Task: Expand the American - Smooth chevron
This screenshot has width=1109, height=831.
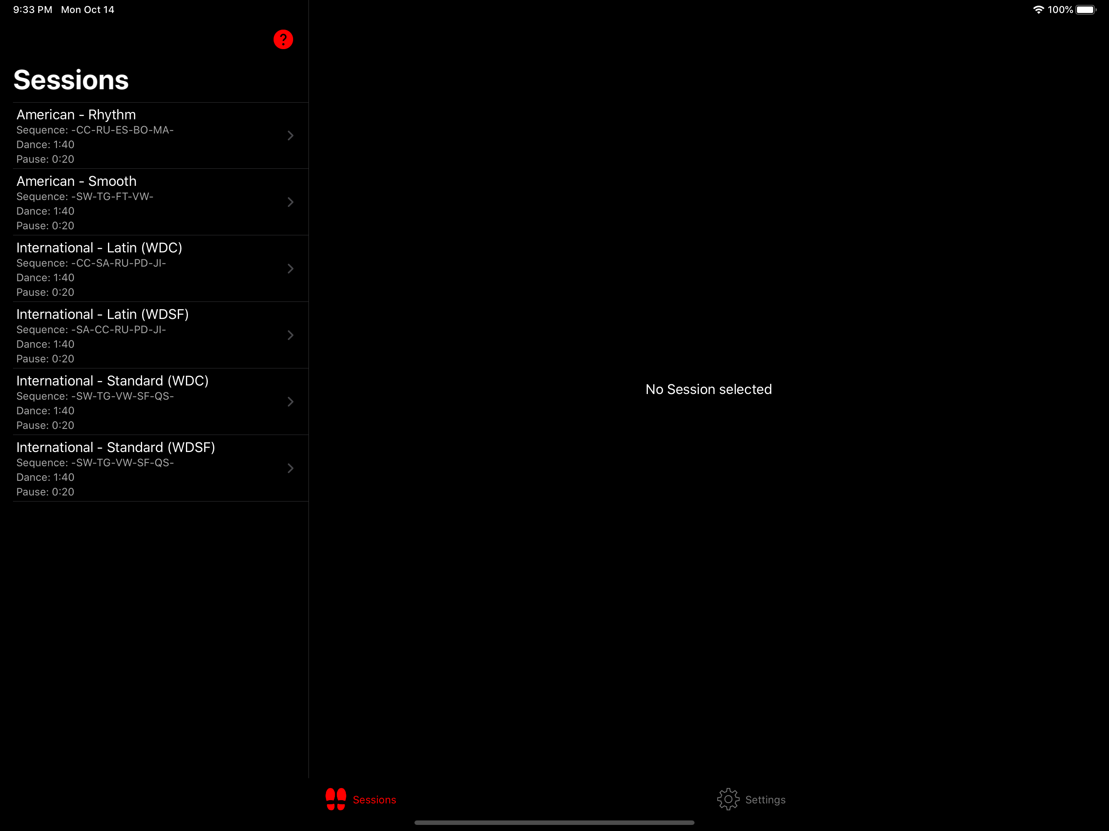Action: [290, 202]
